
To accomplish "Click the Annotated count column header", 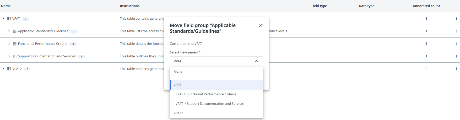I will 426,6.
